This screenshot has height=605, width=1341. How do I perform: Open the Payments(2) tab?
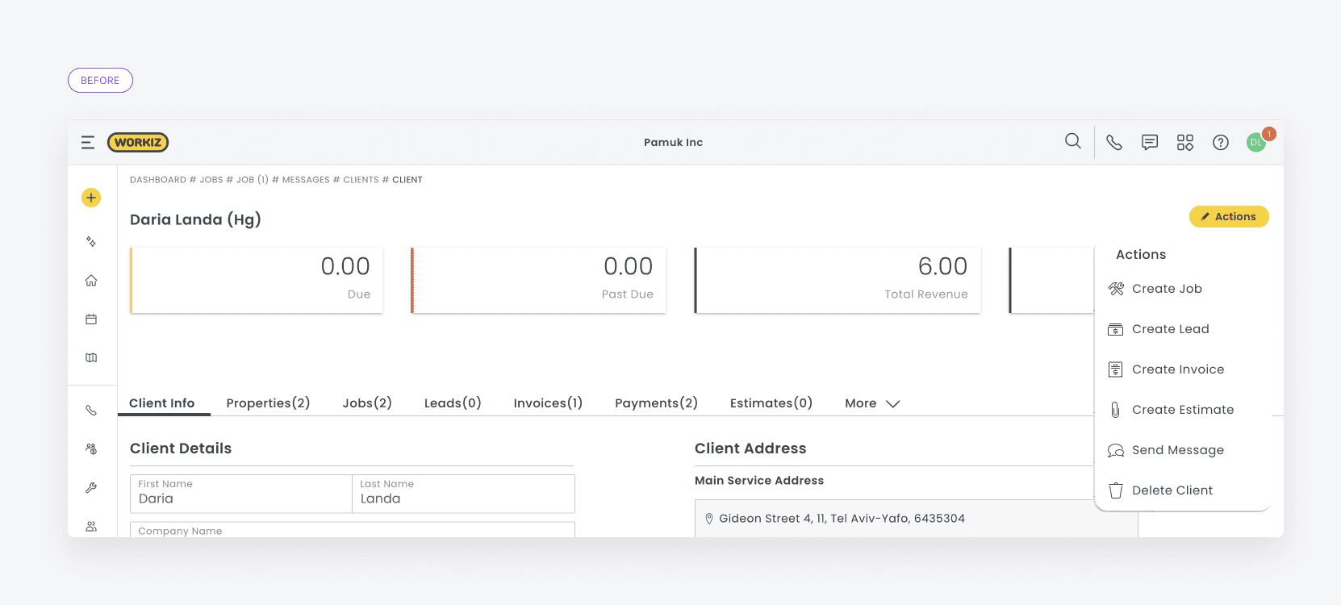(x=656, y=403)
